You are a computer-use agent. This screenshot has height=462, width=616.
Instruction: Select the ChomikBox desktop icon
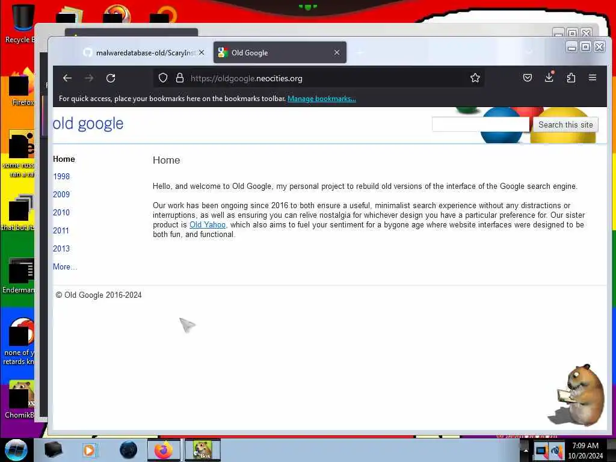tap(20, 399)
